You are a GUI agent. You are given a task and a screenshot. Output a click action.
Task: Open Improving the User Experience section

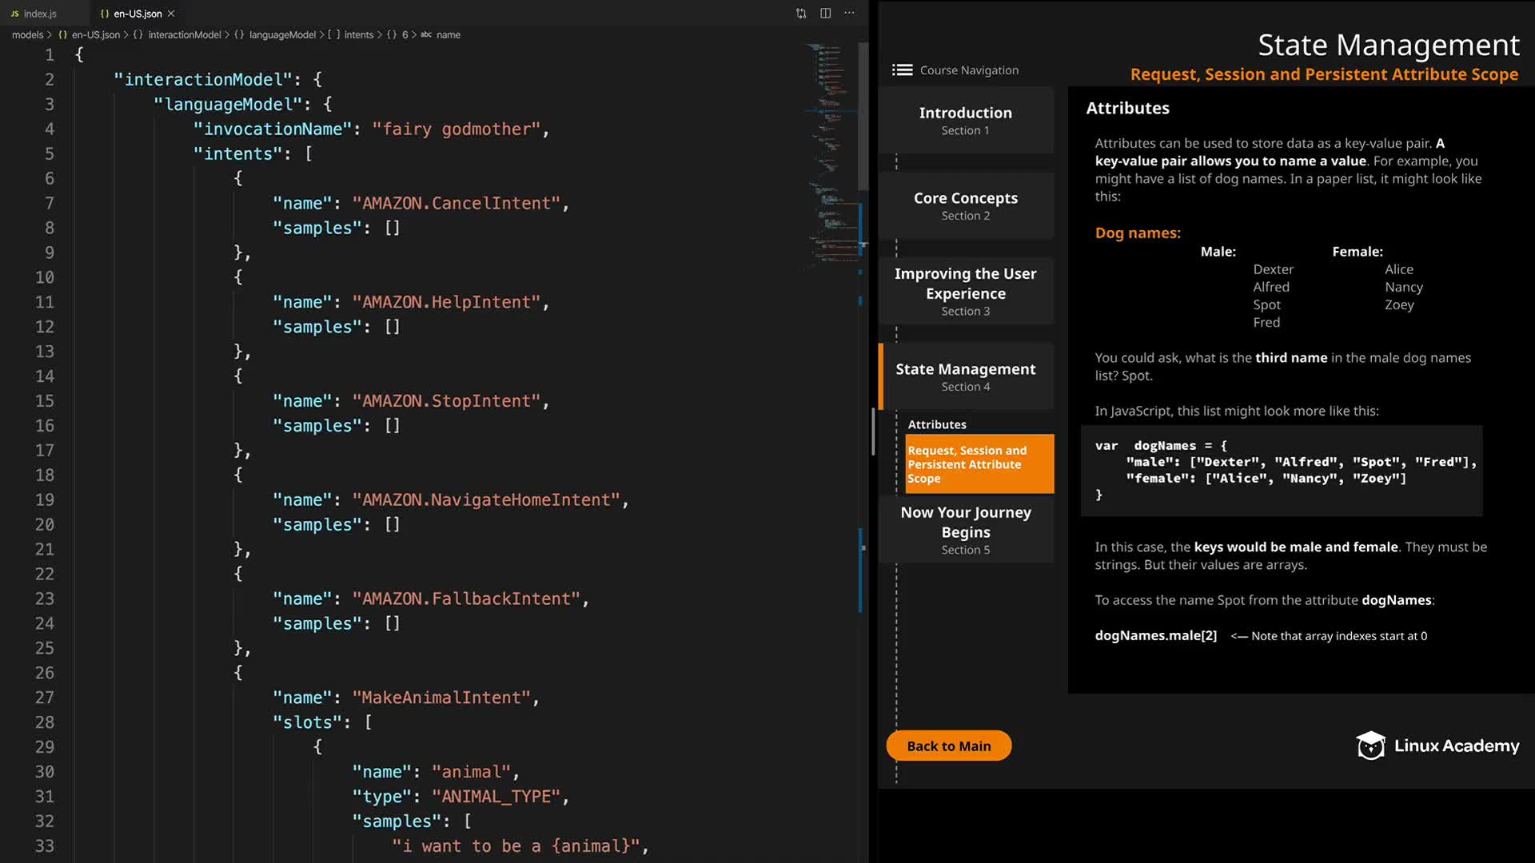coord(965,291)
